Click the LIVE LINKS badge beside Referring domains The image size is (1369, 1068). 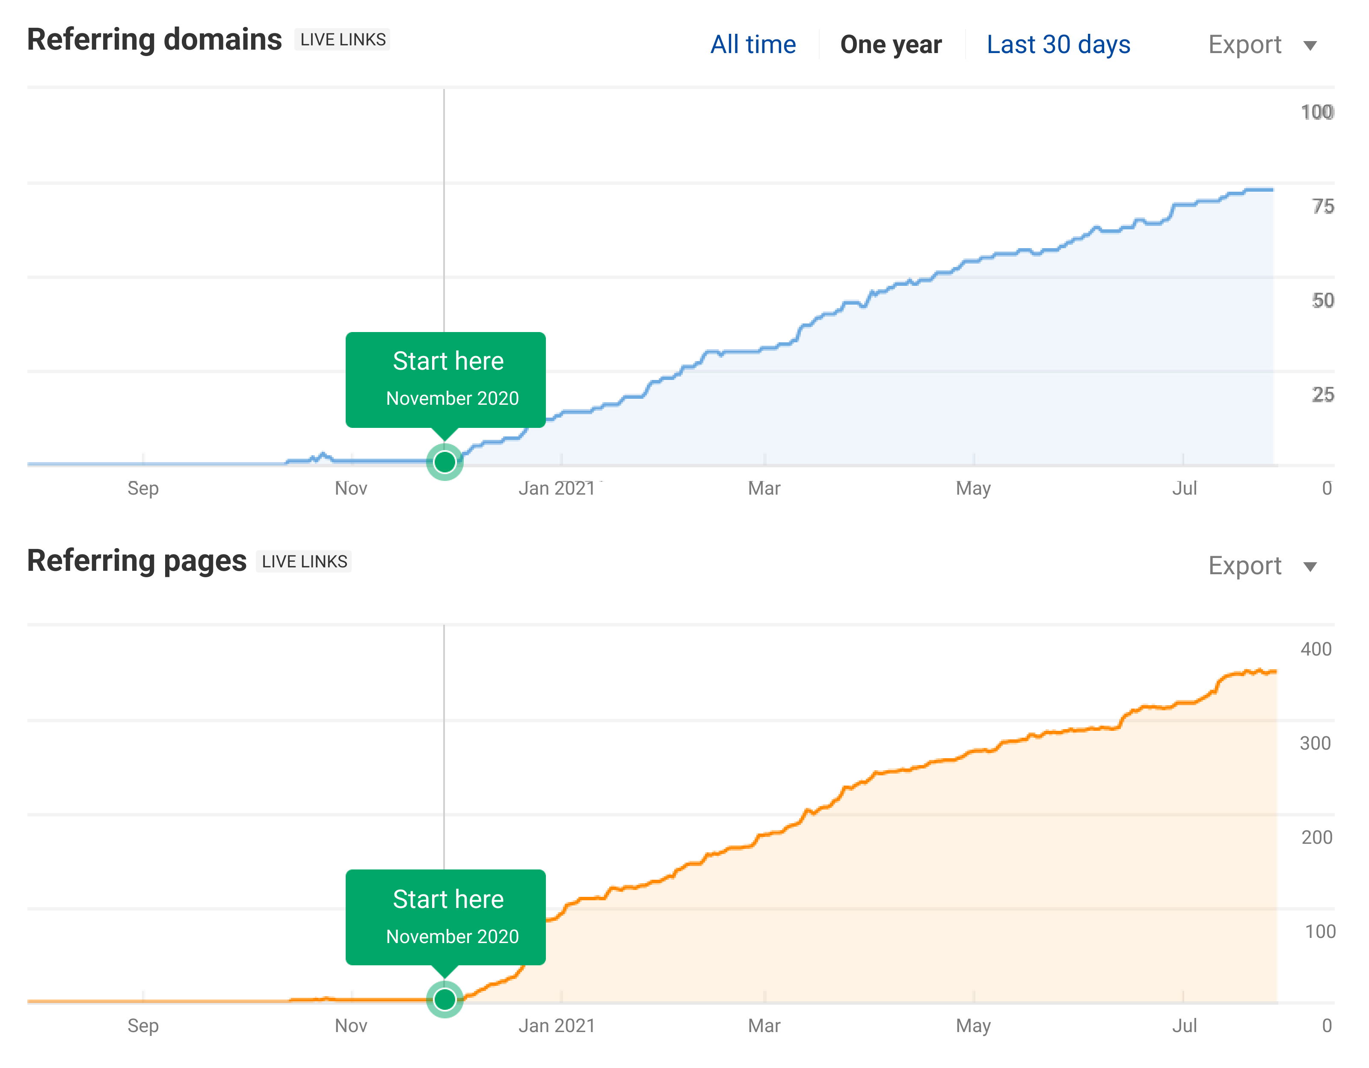(343, 39)
